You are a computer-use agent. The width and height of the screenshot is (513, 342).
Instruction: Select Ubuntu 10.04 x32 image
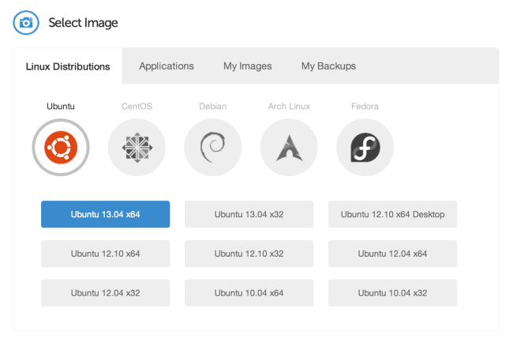[392, 292]
